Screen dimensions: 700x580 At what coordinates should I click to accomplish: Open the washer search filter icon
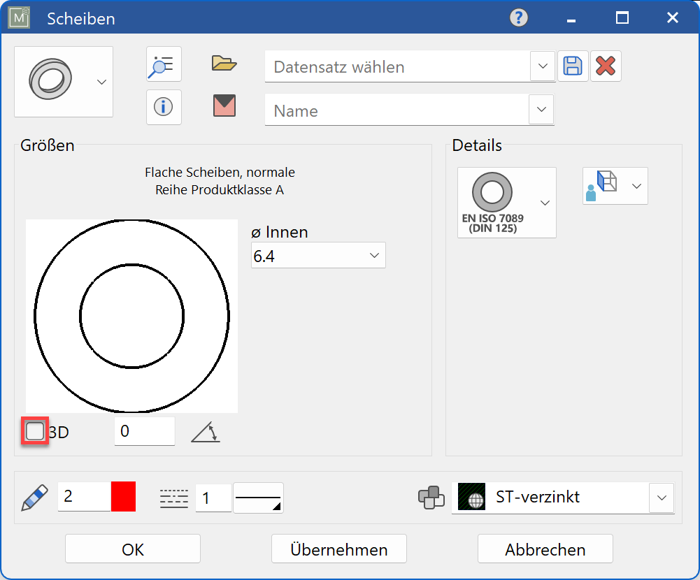click(163, 64)
